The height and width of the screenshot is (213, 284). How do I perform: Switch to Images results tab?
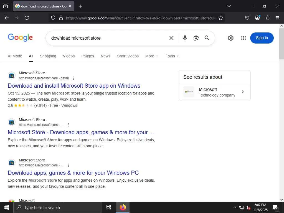(88, 56)
